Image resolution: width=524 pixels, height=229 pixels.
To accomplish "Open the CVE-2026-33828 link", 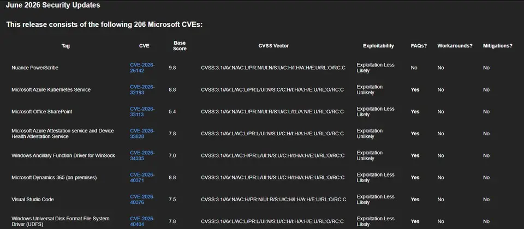I will coord(142,134).
